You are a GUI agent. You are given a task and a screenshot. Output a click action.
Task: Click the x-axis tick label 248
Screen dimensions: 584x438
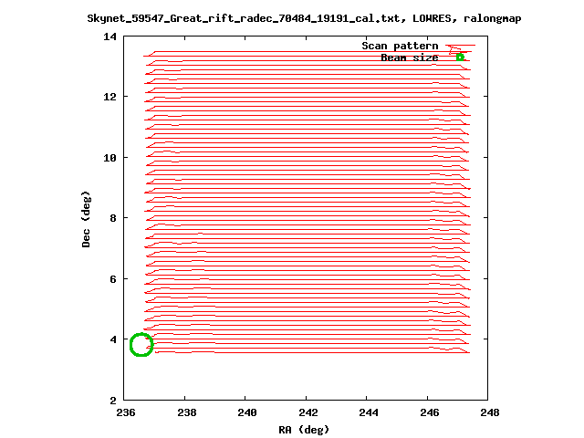490,412
